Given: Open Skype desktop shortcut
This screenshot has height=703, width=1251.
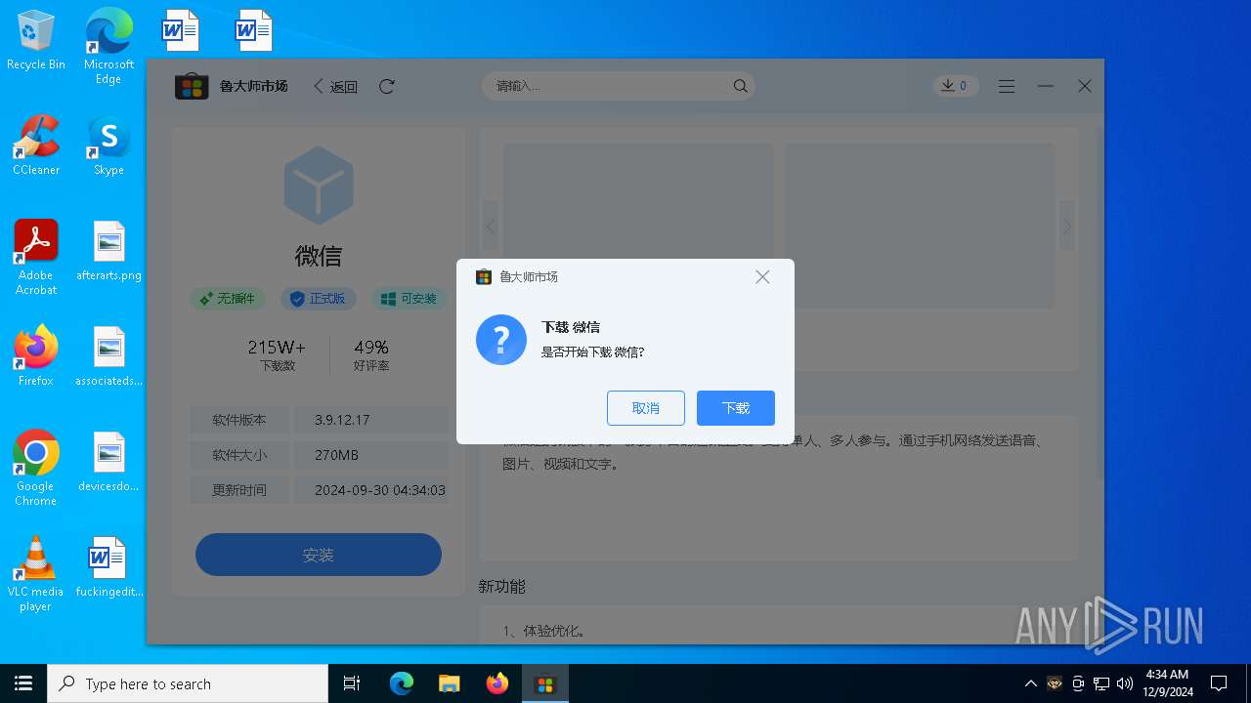Looking at the screenshot, I should click(x=108, y=145).
